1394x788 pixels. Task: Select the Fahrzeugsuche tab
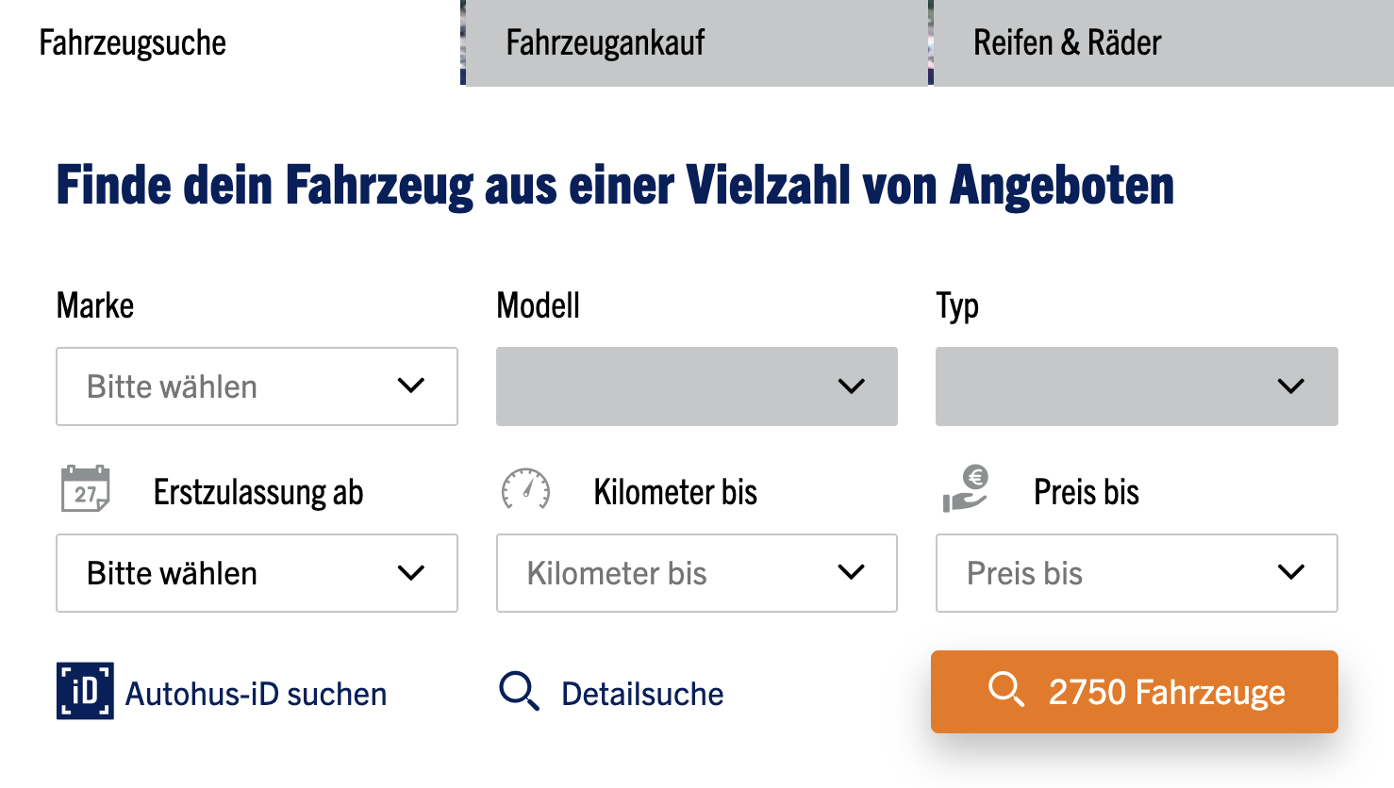tap(230, 42)
